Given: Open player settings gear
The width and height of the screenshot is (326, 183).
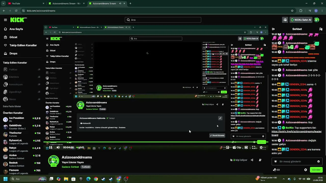Looking at the screenshot, I should (261, 147).
